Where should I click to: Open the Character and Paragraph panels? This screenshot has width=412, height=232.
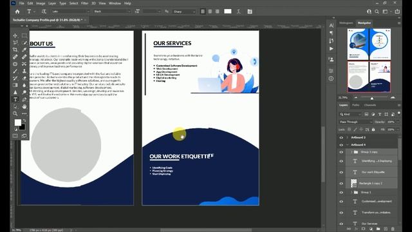(250, 12)
